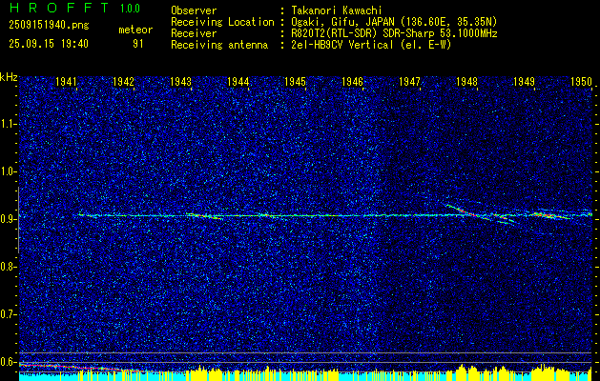600x381 pixels.
Task: Click the 1948 time marker
Action: [466, 81]
